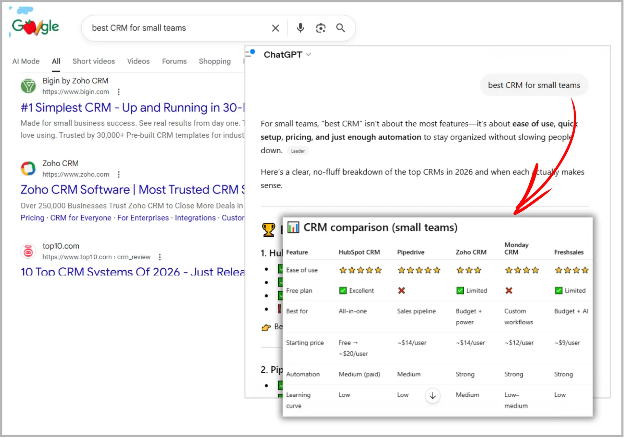The image size is (624, 438).
Task: Click the Zoho CRM favicon
Action: (28, 168)
